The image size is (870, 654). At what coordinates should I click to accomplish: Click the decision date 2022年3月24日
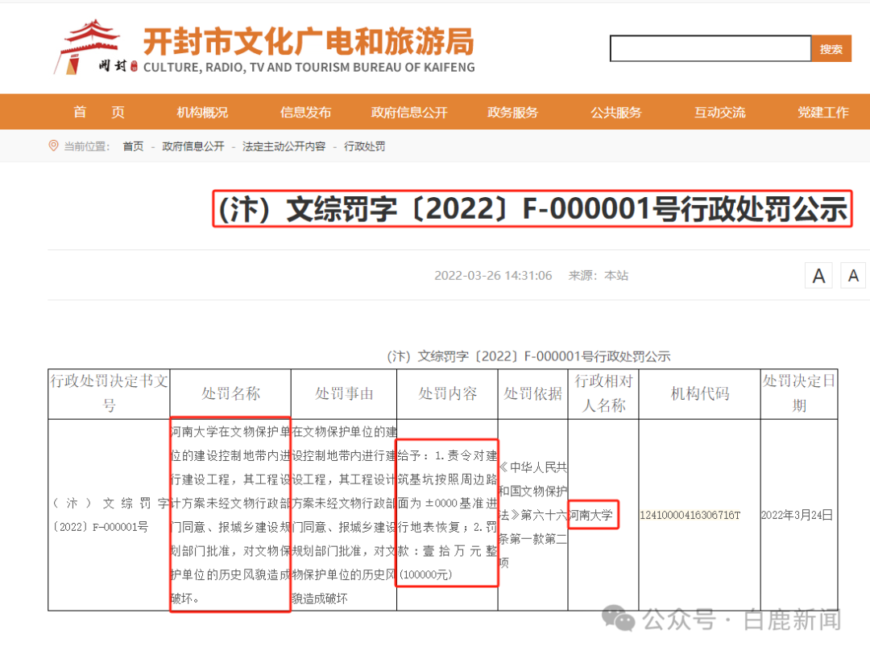coord(797,515)
